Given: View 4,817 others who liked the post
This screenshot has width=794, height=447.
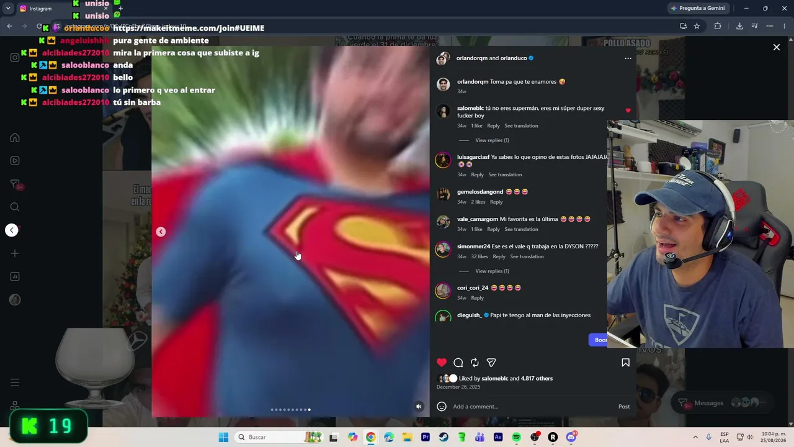Looking at the screenshot, I should point(537,379).
